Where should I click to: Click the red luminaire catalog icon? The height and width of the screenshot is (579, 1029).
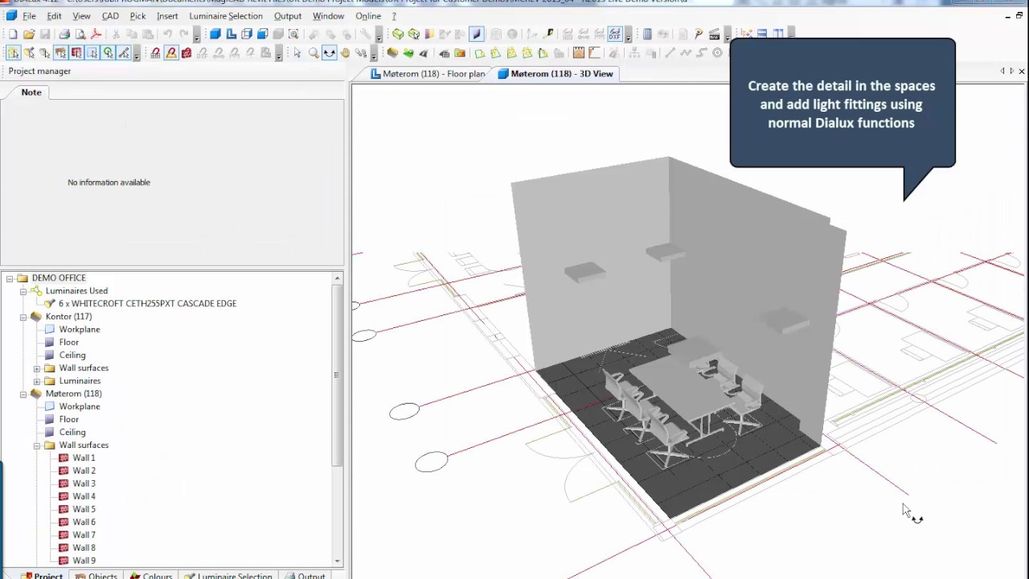click(x=186, y=53)
